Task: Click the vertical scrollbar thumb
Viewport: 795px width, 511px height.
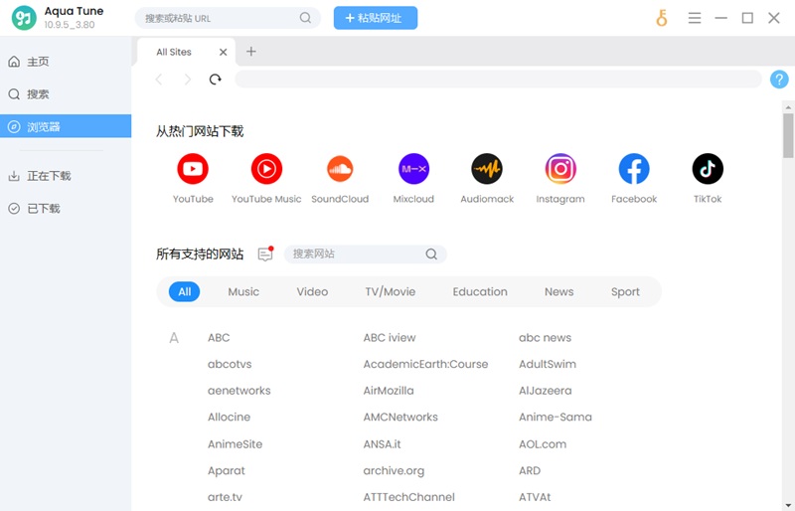Action: coord(788,135)
